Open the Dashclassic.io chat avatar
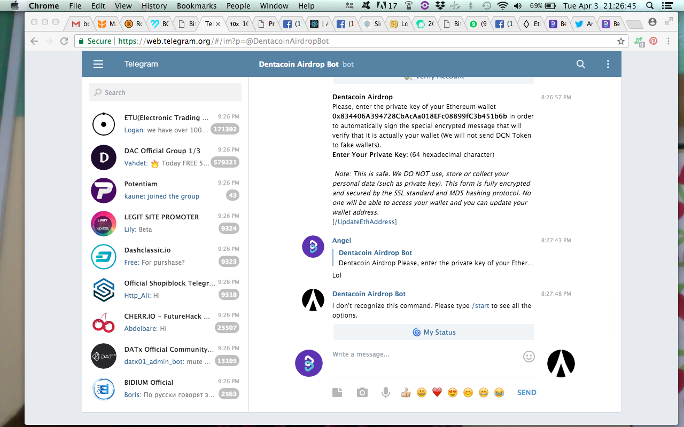The image size is (684, 427). (x=104, y=257)
